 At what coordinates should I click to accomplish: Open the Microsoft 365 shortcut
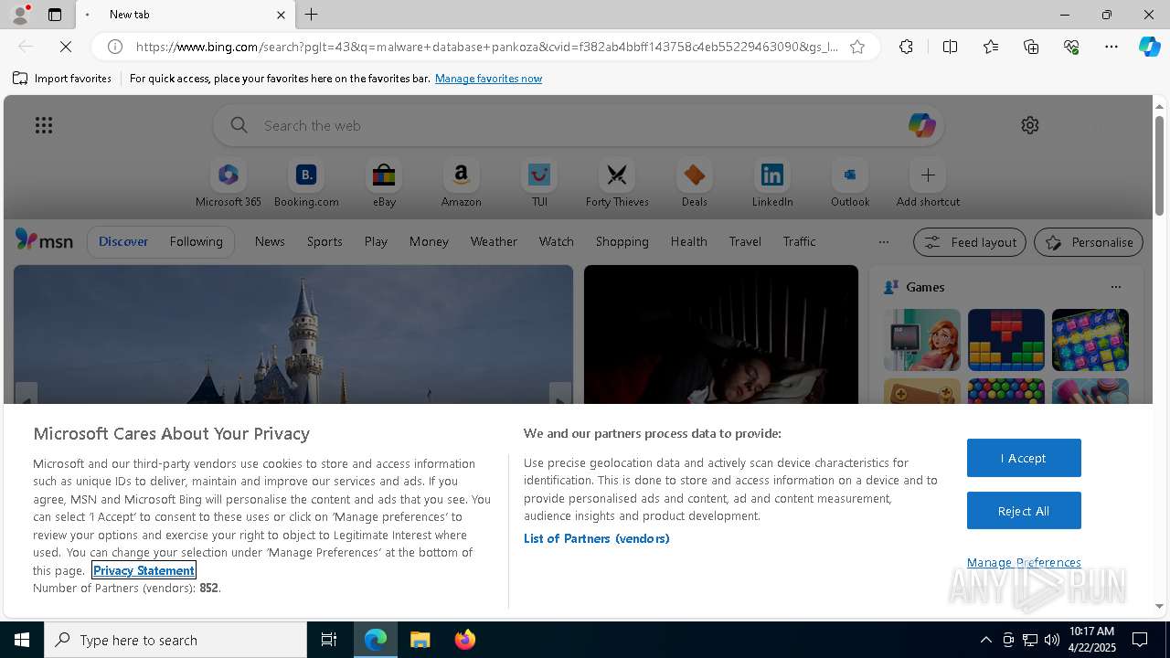[229, 184]
